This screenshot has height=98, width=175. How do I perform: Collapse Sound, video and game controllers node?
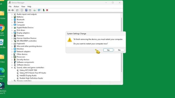[x=12, y=68]
